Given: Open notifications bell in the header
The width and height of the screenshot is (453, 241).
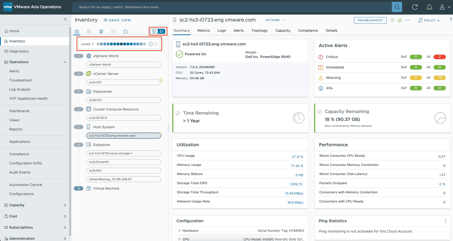Looking at the screenshot, I should (429, 7).
